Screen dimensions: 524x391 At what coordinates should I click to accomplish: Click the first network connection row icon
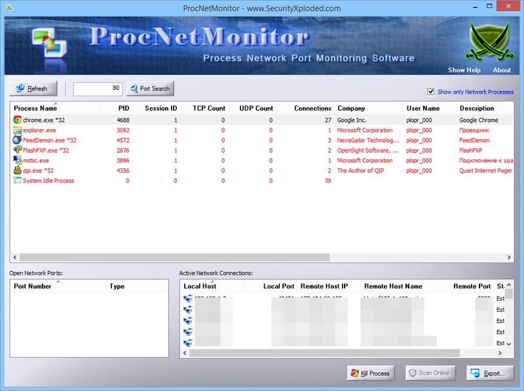click(188, 299)
